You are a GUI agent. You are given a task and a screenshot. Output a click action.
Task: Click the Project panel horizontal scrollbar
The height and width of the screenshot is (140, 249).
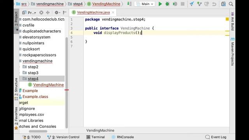click(x=38, y=131)
